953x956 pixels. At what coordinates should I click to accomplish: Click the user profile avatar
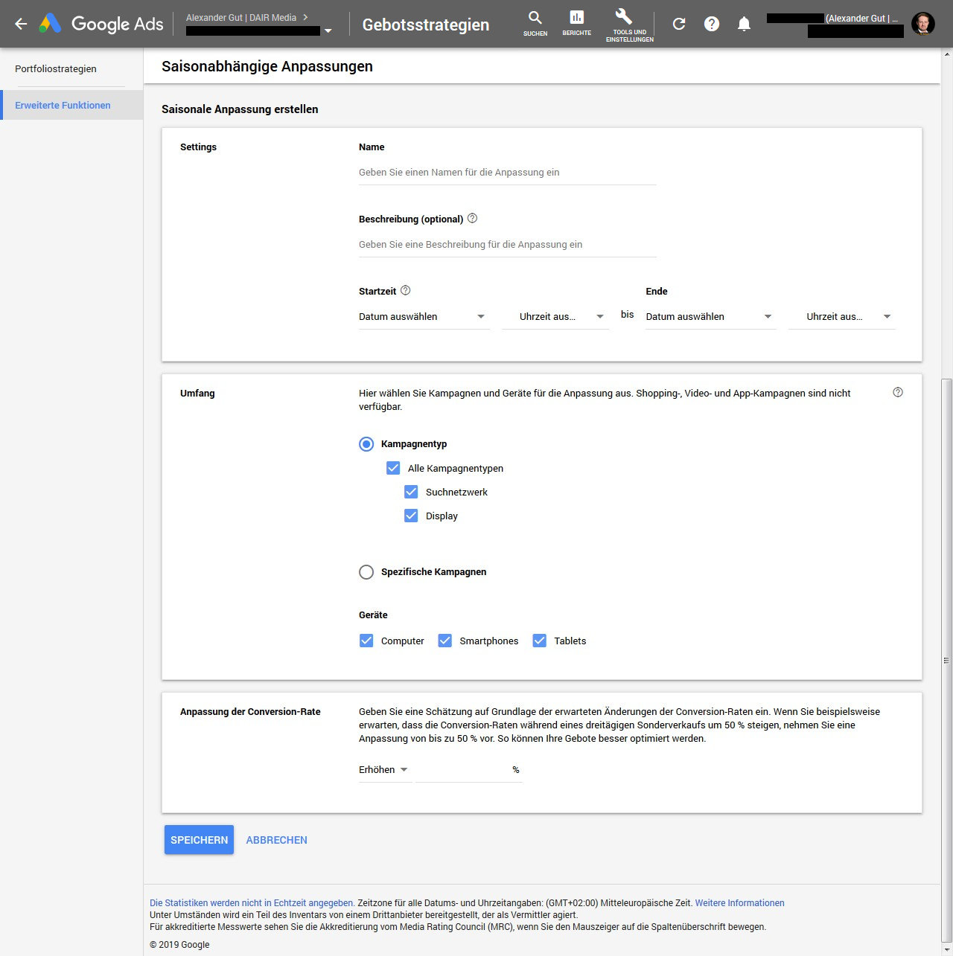click(x=923, y=24)
